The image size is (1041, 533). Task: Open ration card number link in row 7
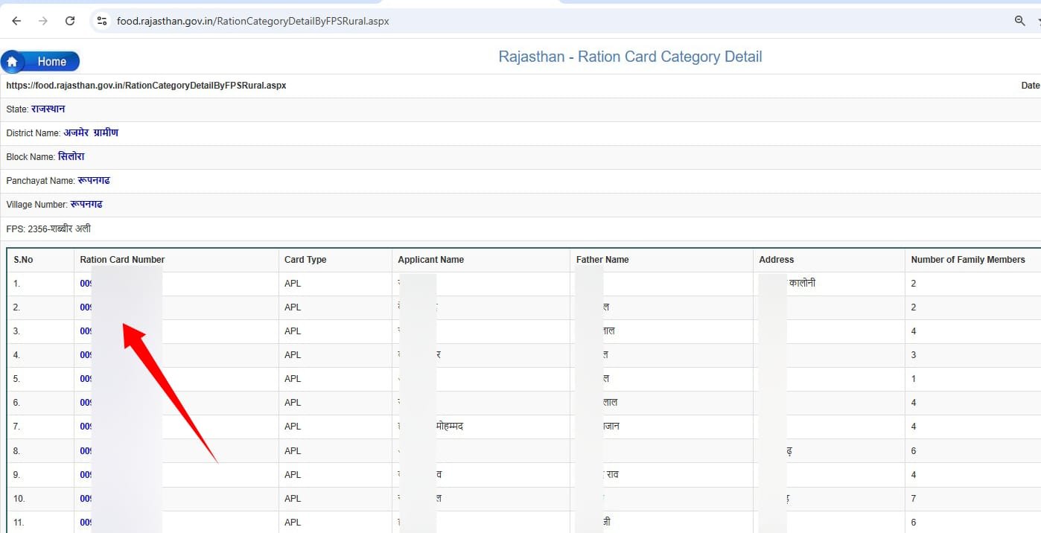pyautogui.click(x=86, y=427)
